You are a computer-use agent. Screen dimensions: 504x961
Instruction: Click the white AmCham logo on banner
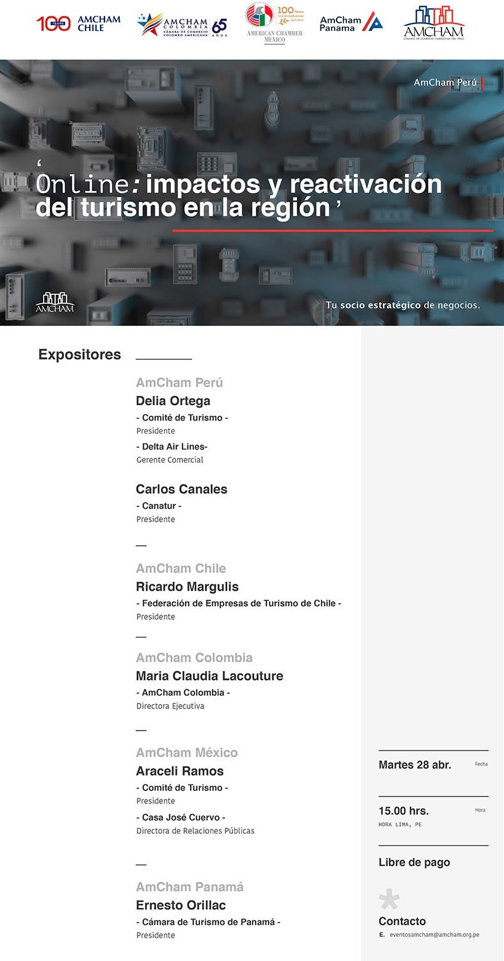(54, 302)
